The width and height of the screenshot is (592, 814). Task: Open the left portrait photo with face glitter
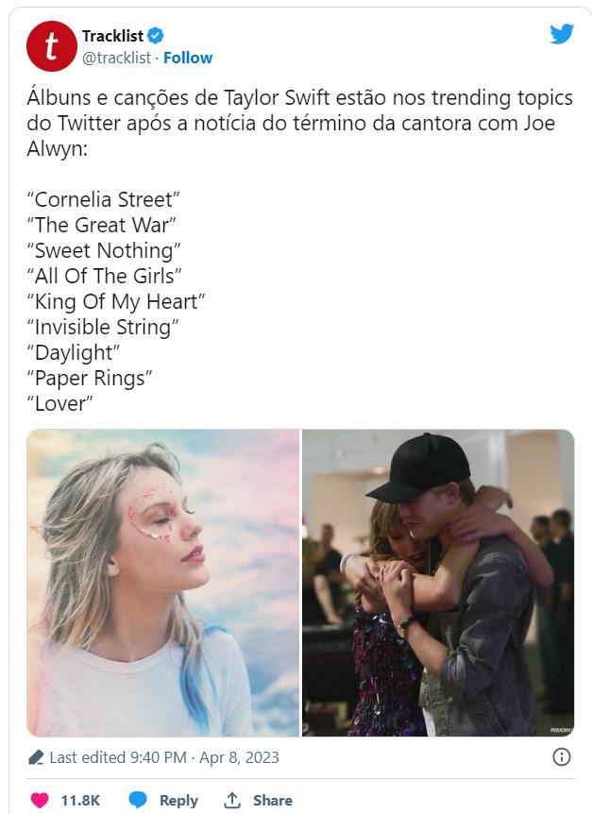(x=163, y=583)
